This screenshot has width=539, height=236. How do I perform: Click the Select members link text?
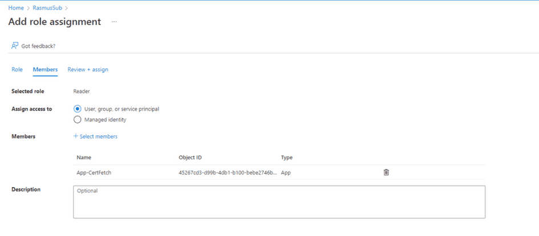99,136
